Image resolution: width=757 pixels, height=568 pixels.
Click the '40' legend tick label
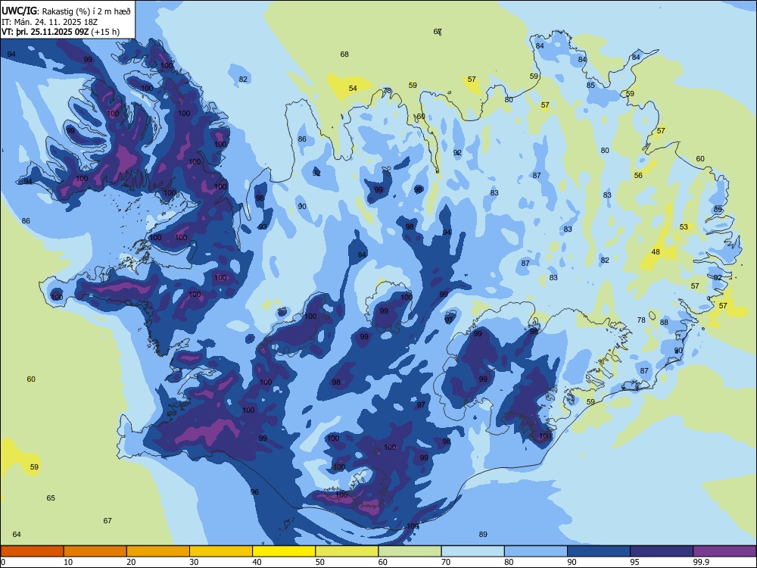tap(257, 562)
